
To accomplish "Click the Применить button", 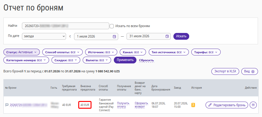I will pyautogui.click(x=125, y=60).
